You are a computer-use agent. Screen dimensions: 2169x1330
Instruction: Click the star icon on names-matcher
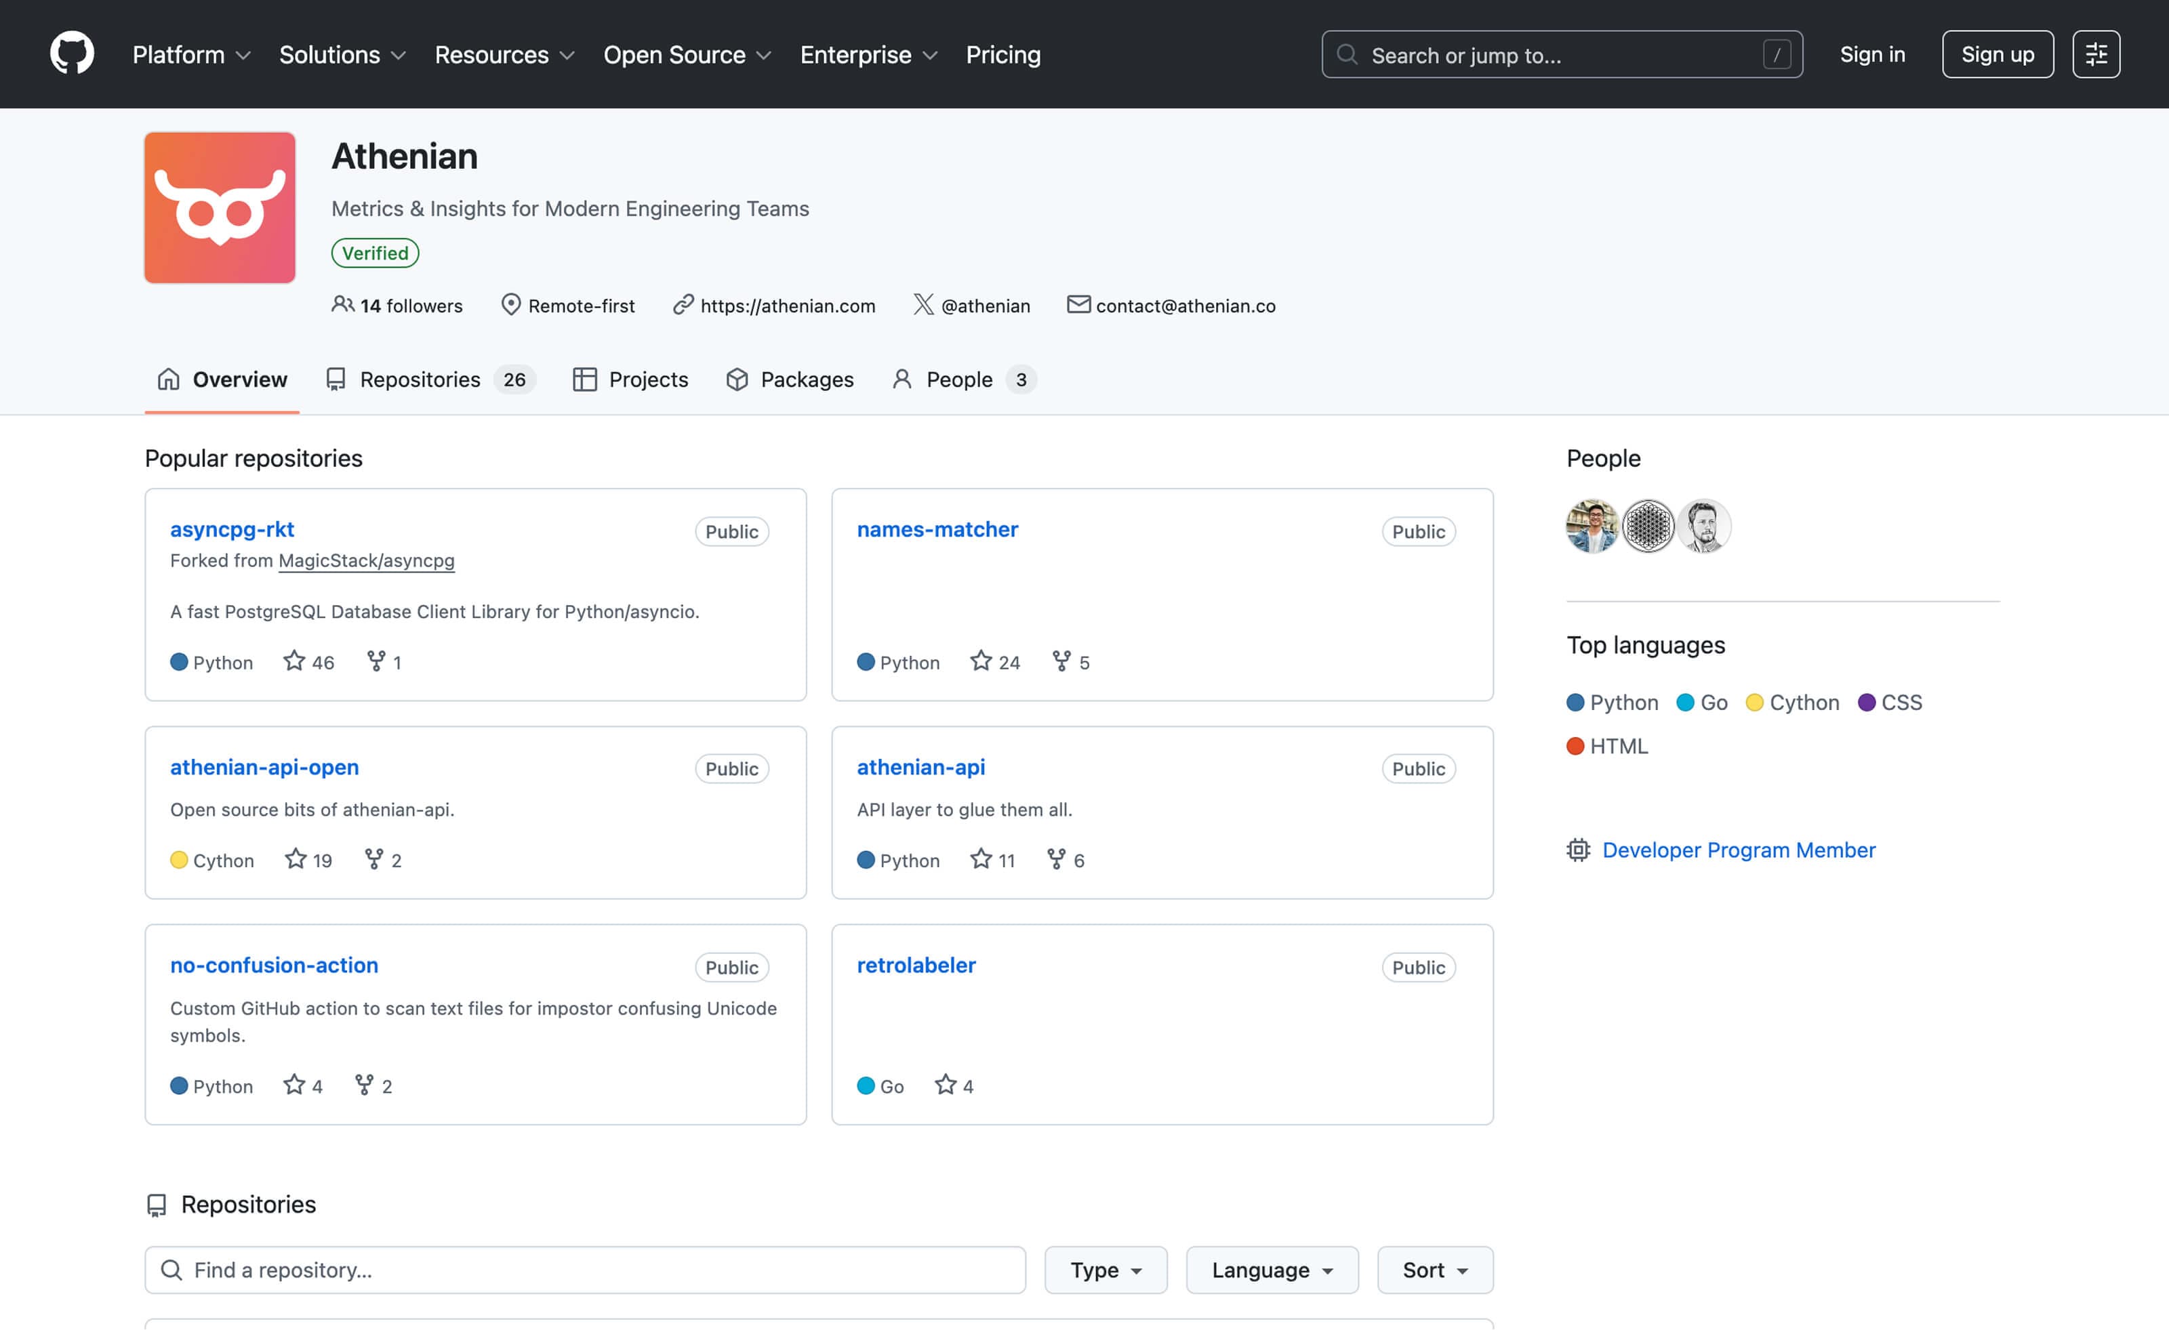[981, 661]
